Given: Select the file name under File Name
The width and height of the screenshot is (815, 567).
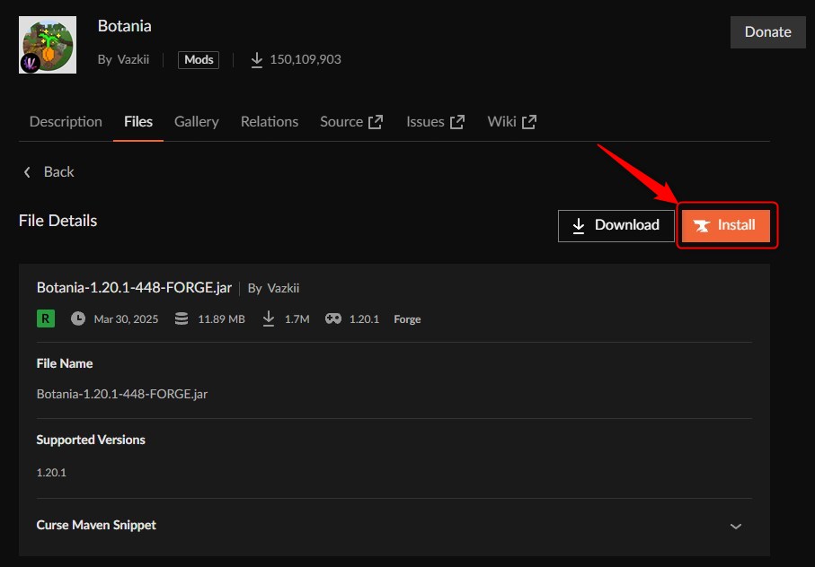Looking at the screenshot, I should (x=122, y=394).
